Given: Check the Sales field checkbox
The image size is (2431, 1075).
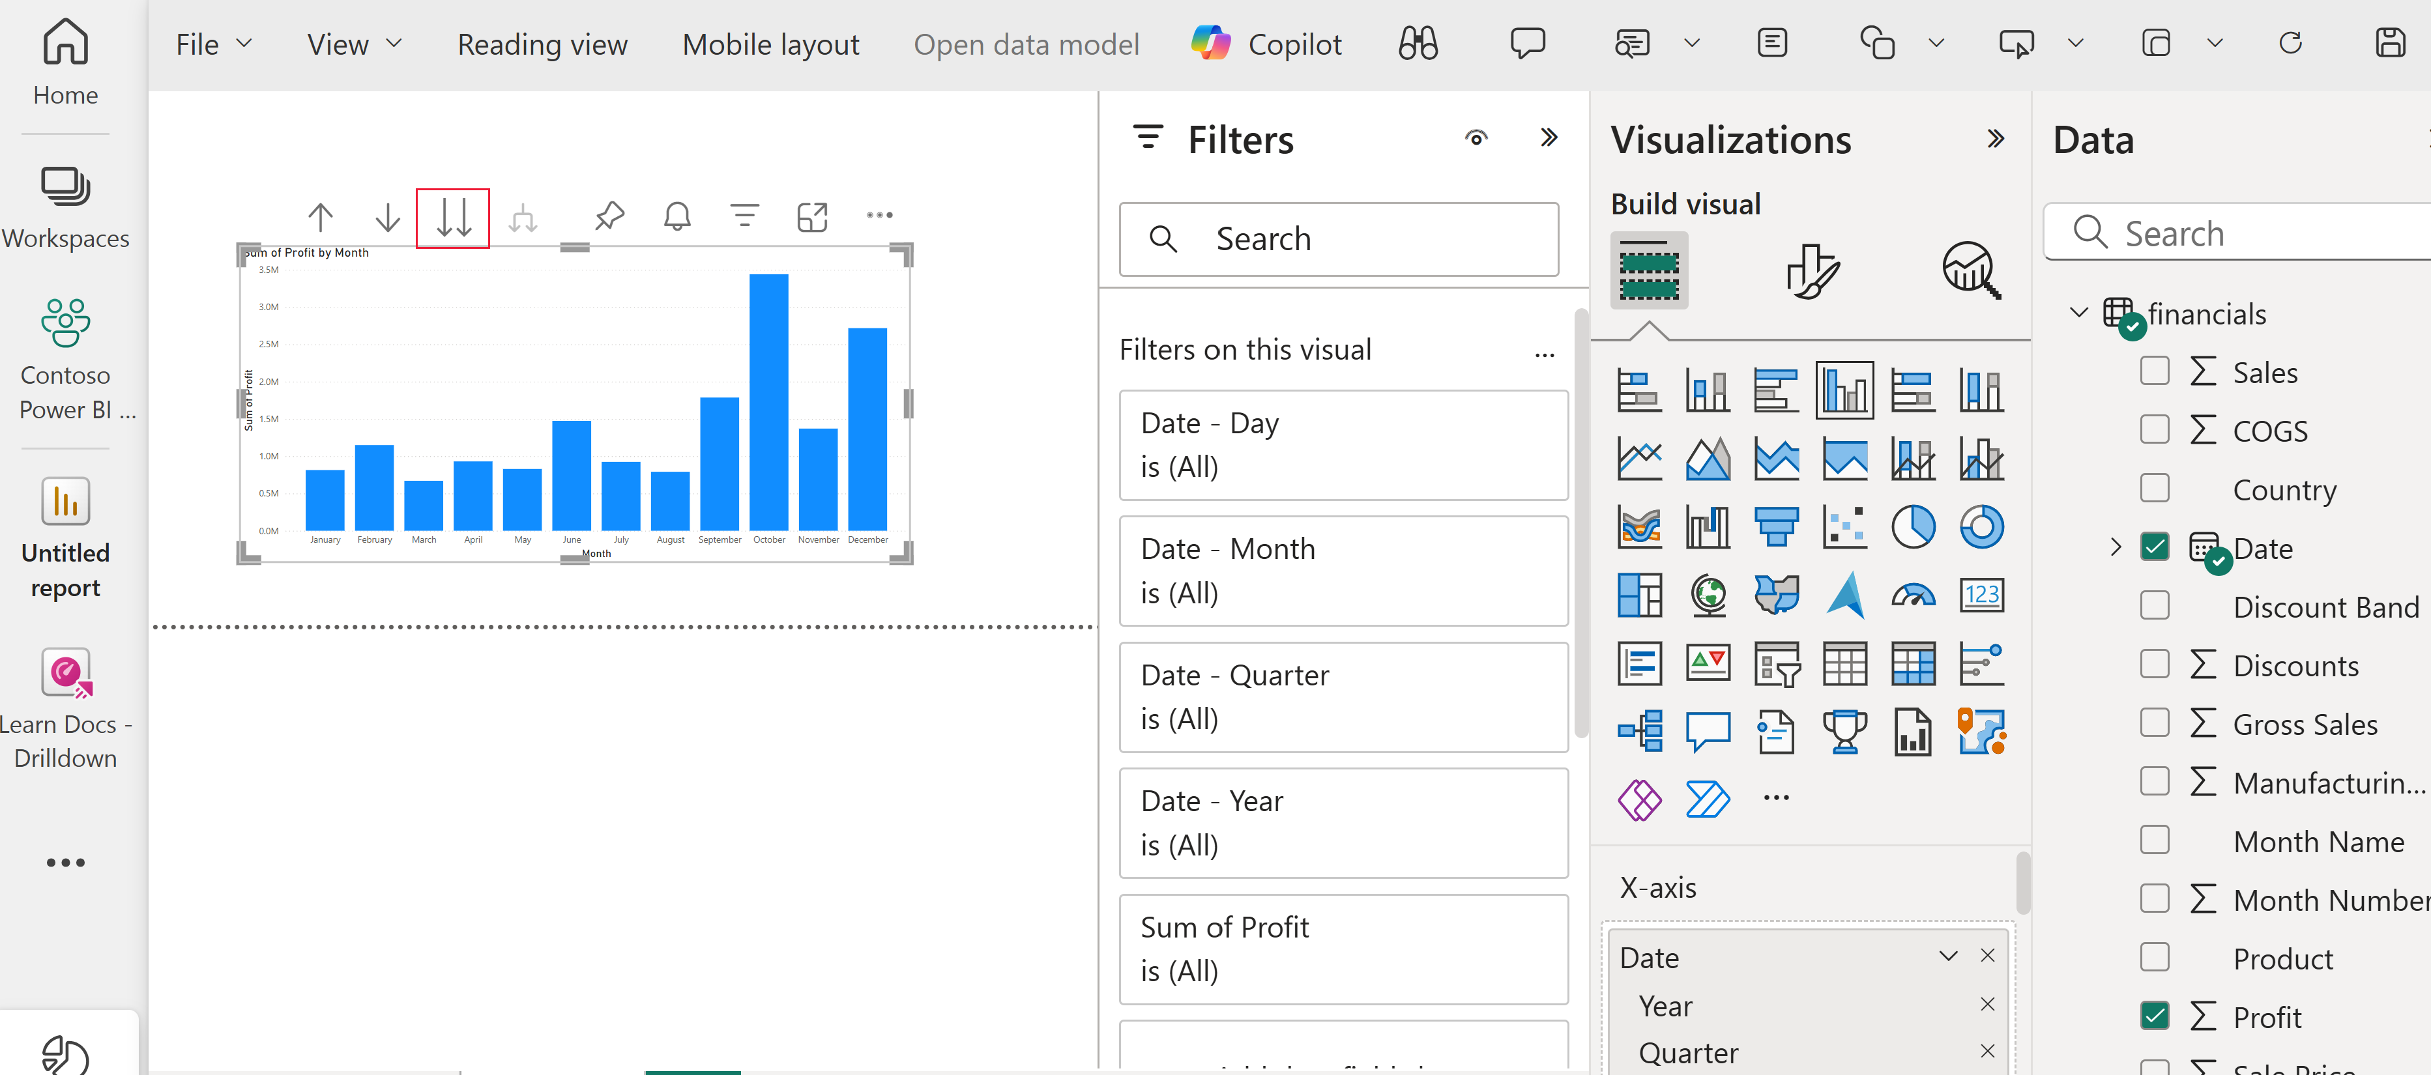Looking at the screenshot, I should coord(2155,371).
